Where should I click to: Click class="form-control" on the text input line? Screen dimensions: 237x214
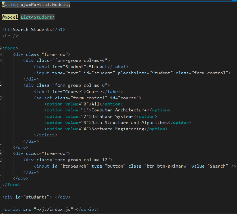pyautogui.click(x=202, y=73)
